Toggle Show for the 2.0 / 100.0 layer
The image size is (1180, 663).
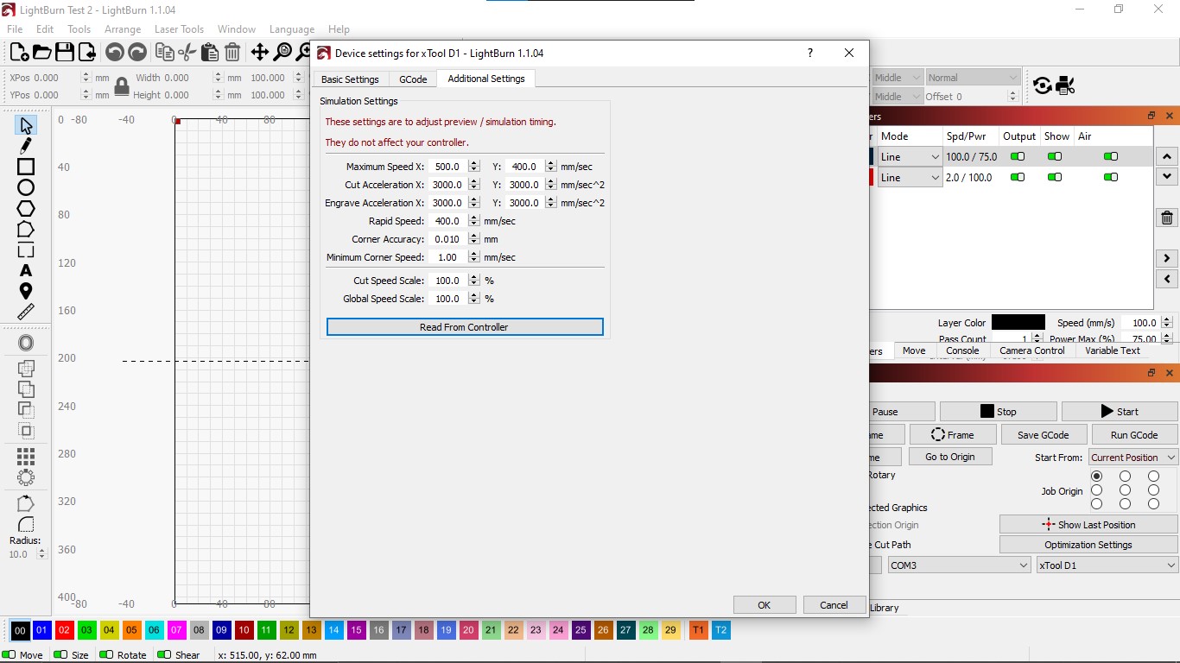pyautogui.click(x=1055, y=177)
